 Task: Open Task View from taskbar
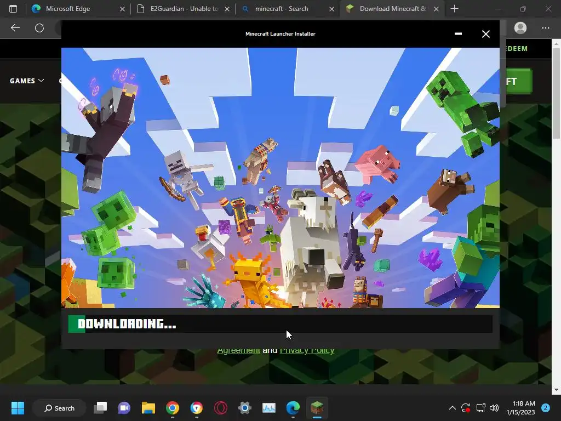tap(100, 408)
